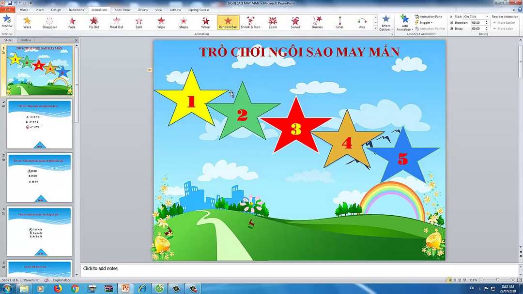Apply the Float Out animation

click(116, 23)
